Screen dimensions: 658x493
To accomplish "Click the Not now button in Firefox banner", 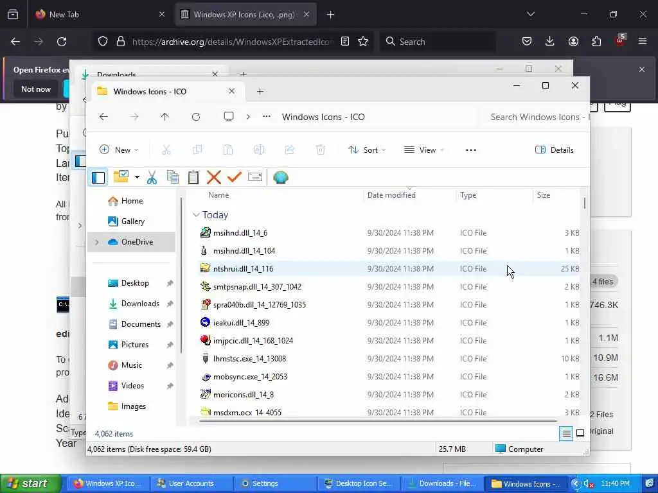I will [36, 89].
